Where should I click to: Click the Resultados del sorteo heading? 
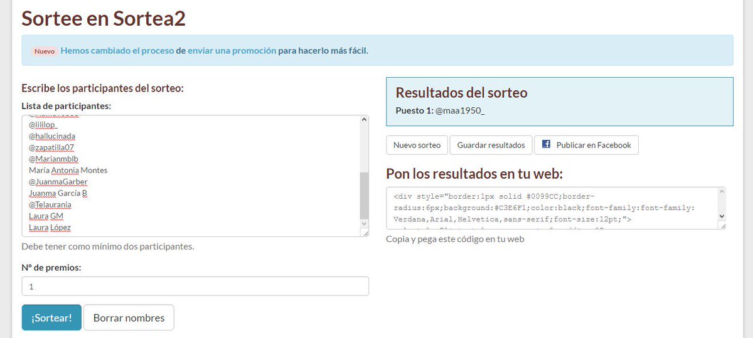click(461, 92)
